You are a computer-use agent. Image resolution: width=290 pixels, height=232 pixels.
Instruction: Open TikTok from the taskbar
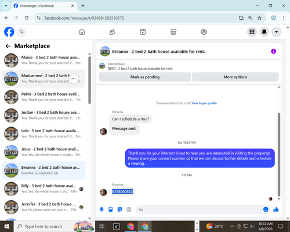click(116, 226)
